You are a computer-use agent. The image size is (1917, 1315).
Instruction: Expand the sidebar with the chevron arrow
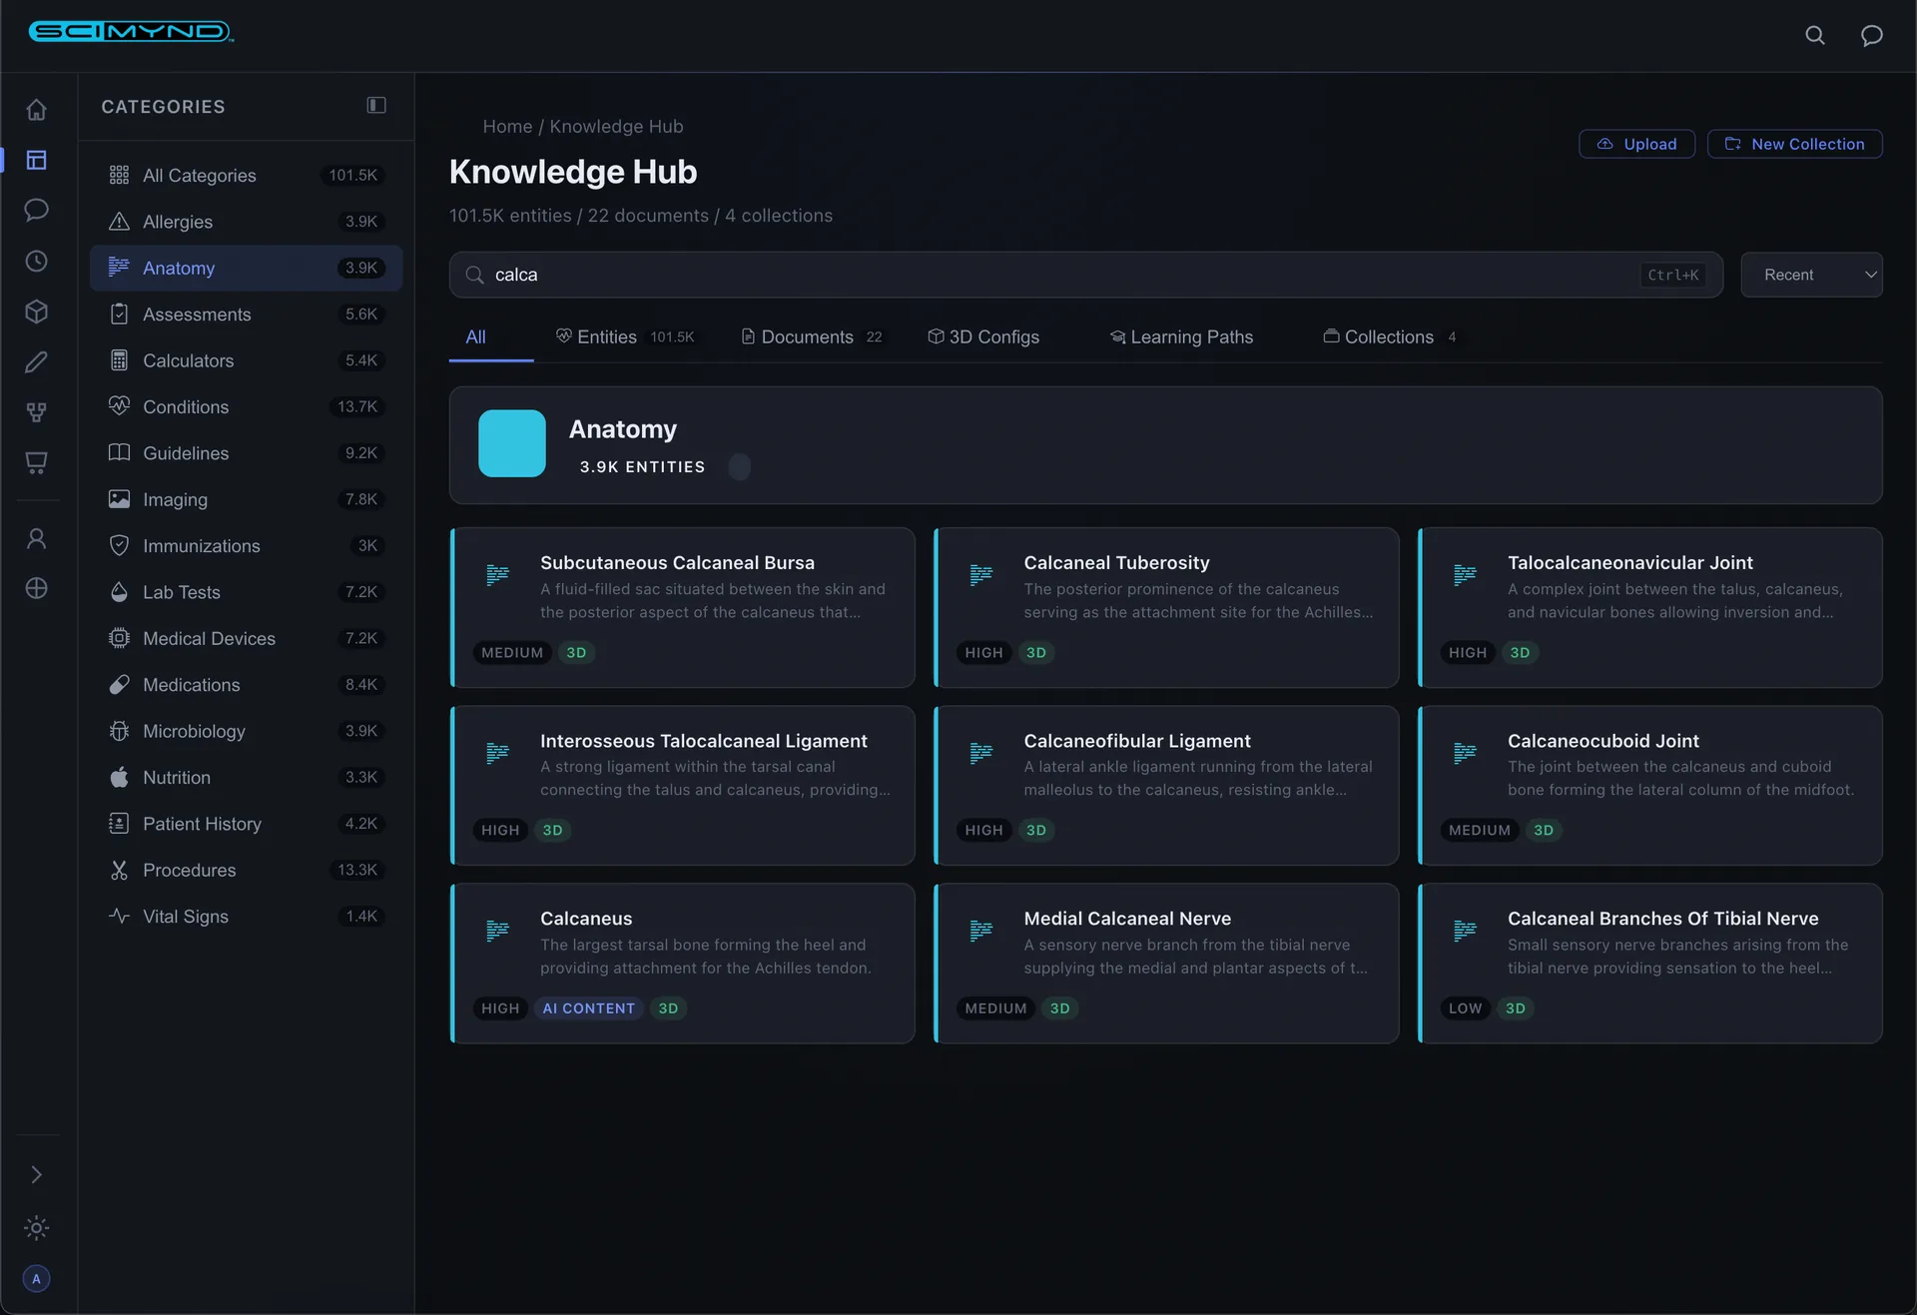[x=37, y=1174]
